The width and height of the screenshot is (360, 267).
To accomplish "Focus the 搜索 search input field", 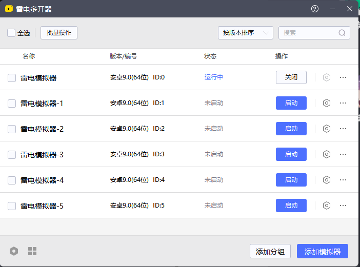I will pyautogui.click(x=309, y=33).
